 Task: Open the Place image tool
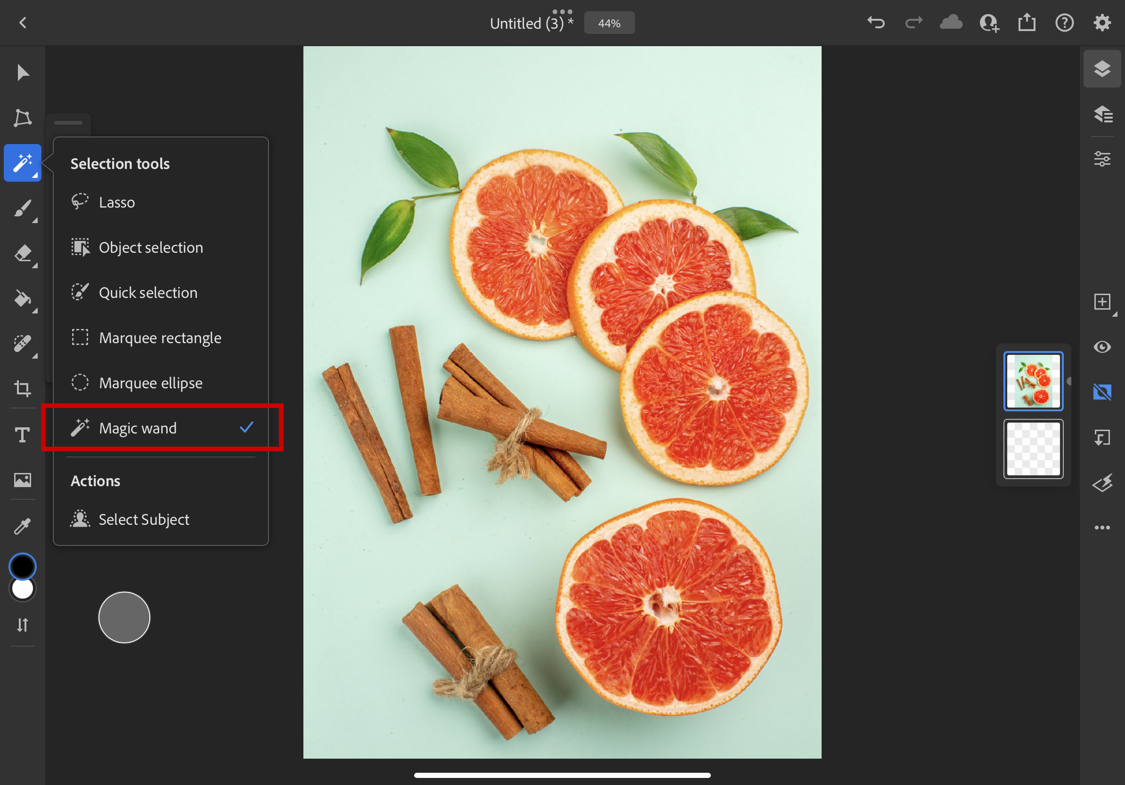click(23, 480)
